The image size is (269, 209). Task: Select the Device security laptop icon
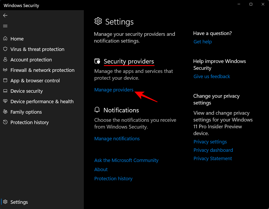tap(5, 91)
